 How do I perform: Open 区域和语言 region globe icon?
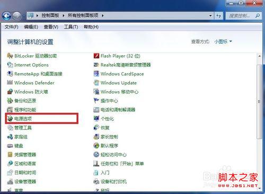point(10,164)
